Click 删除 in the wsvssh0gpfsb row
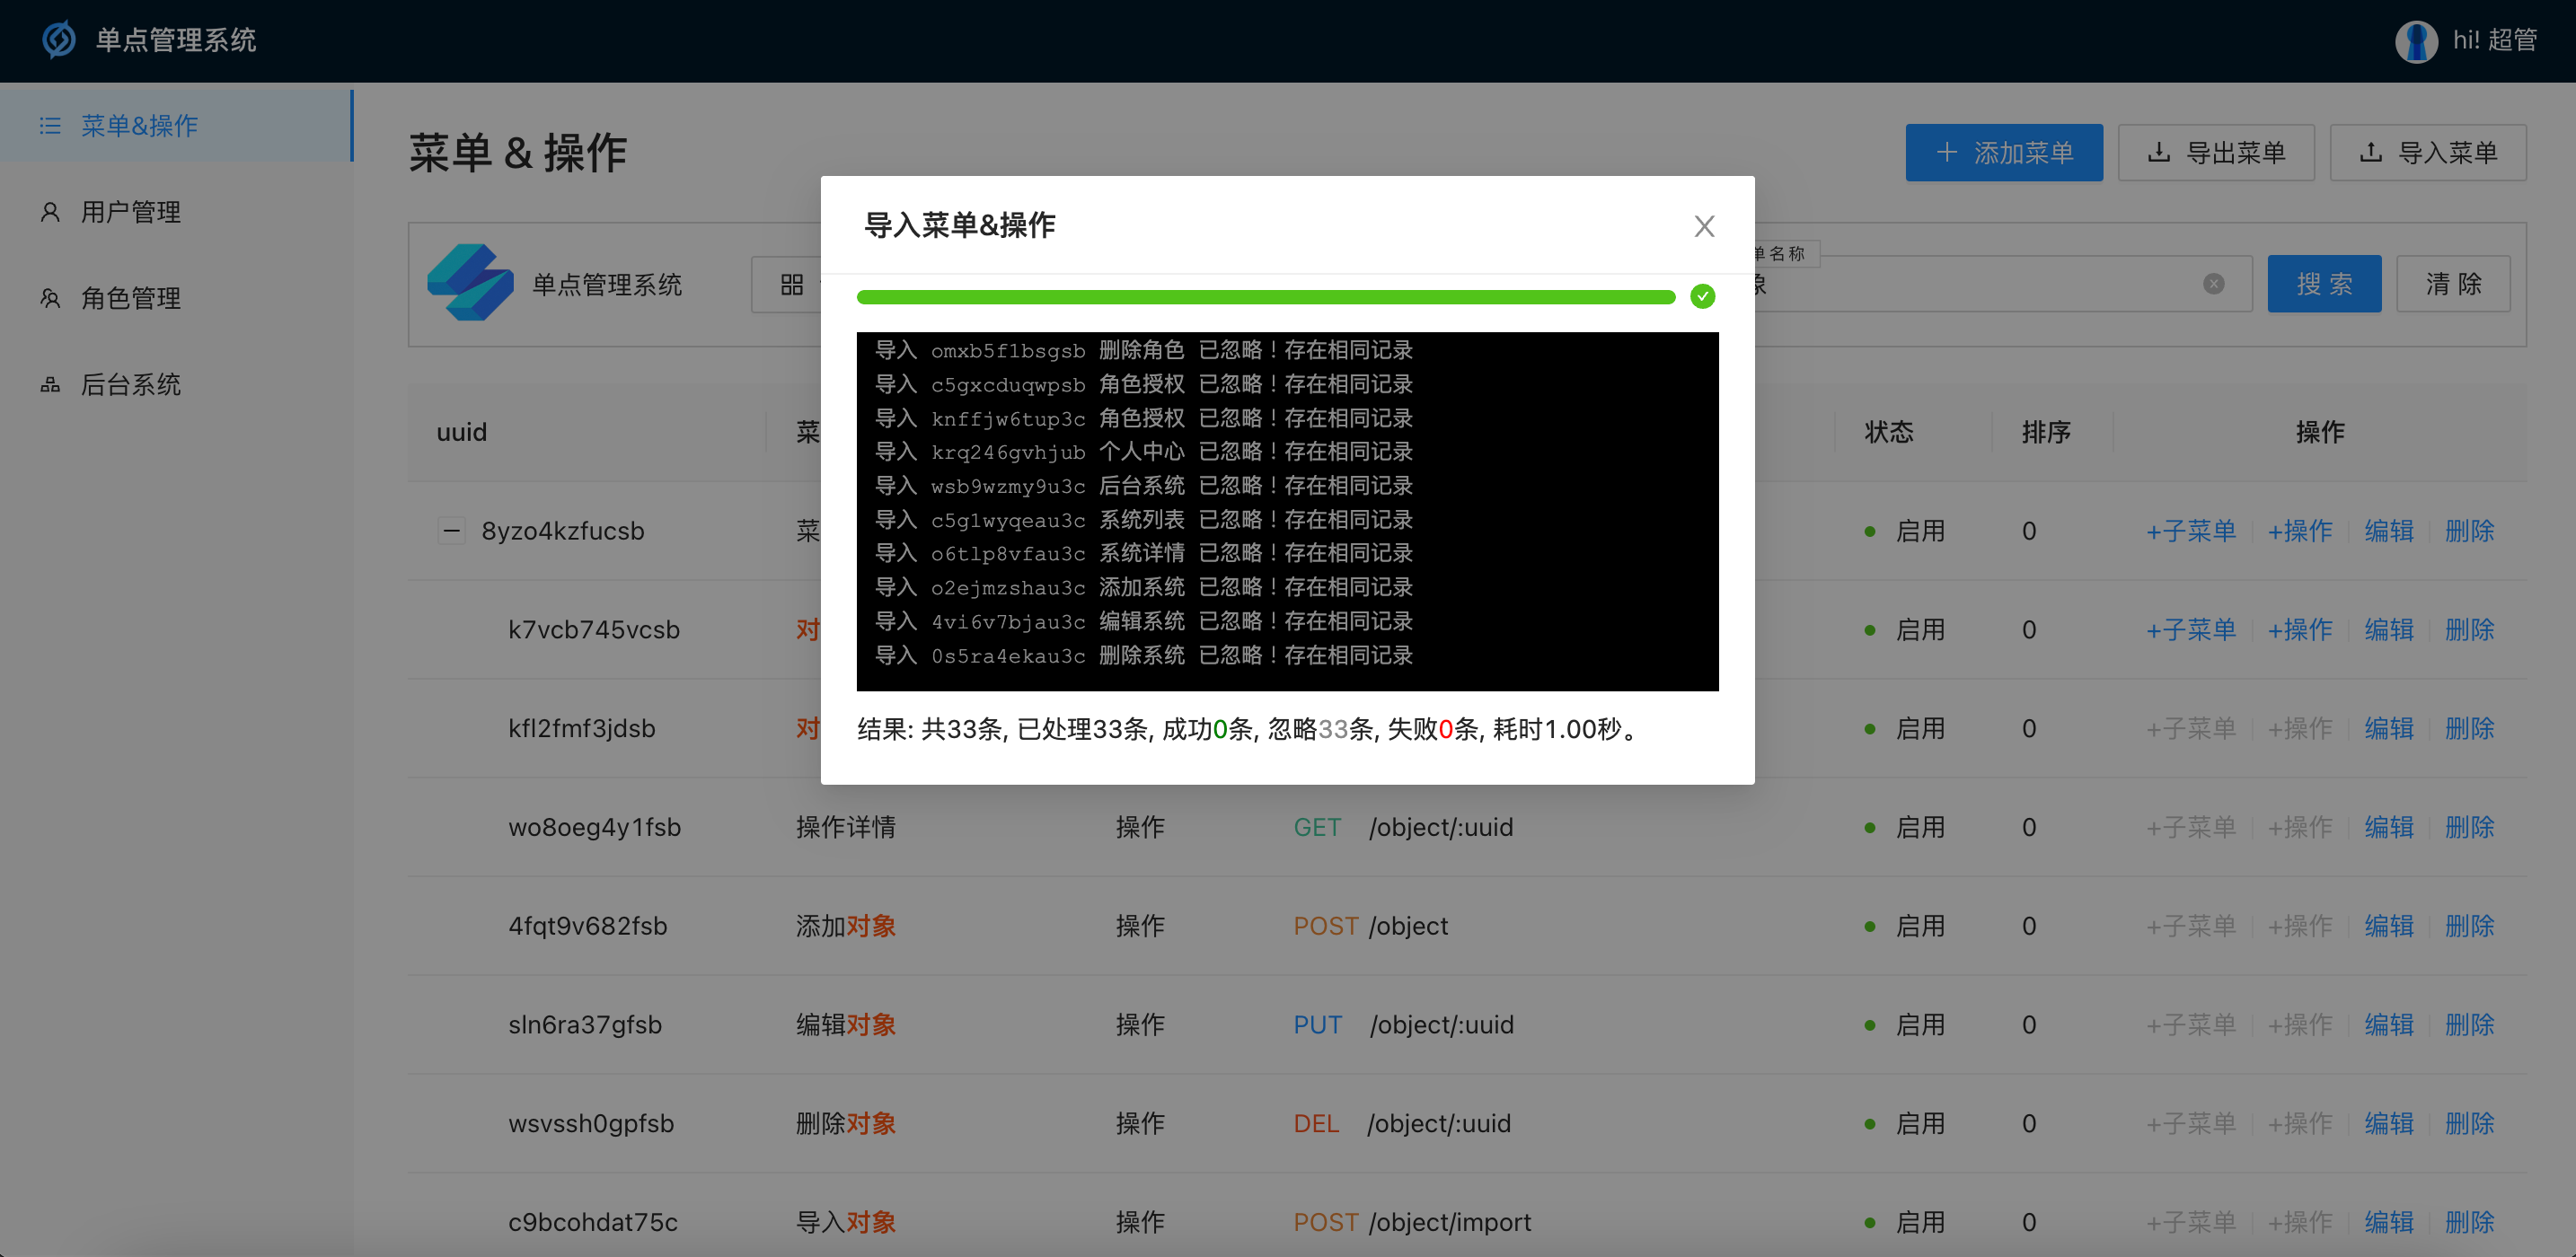 2469,1124
